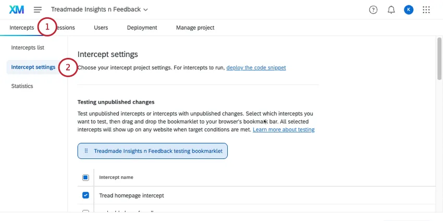Toggle the select-all intercepts checkbox
Viewport: 443px width, 221px height.
pos(85,177)
